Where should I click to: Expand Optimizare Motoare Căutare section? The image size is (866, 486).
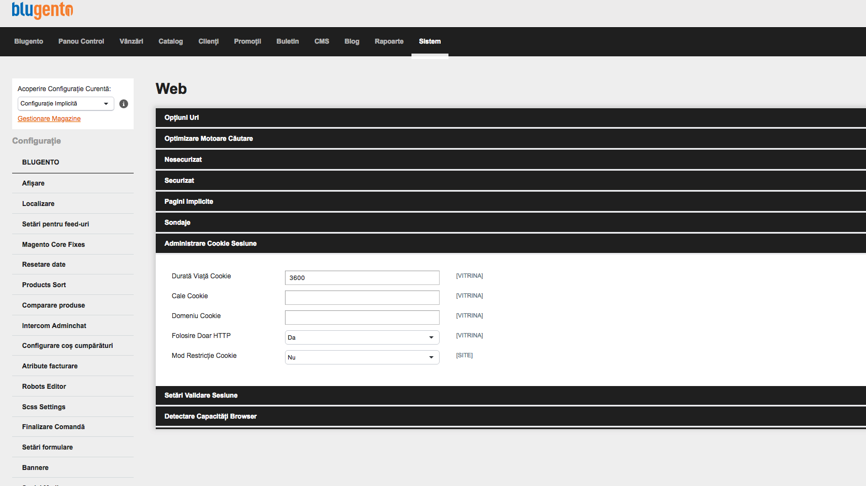(511, 139)
